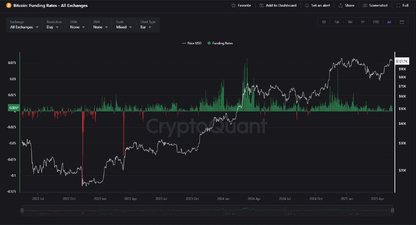Toggle the Price USD legend series
Viewport: 416px width, 225px height.
point(192,43)
